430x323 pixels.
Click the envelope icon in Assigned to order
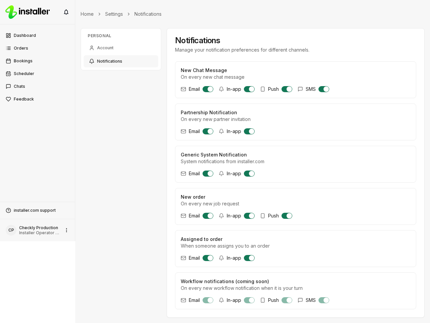[x=183, y=258]
